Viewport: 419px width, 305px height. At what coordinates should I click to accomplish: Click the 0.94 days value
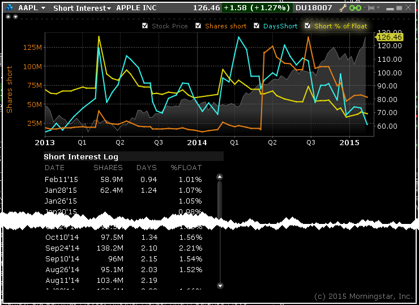tap(148, 180)
